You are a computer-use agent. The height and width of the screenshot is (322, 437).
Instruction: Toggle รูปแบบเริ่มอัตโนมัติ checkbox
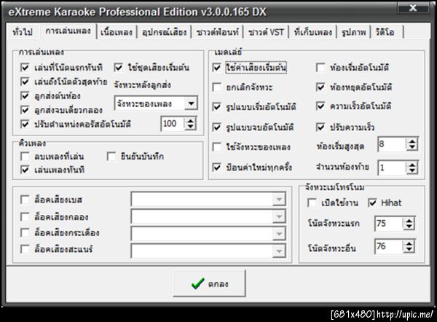coord(216,107)
